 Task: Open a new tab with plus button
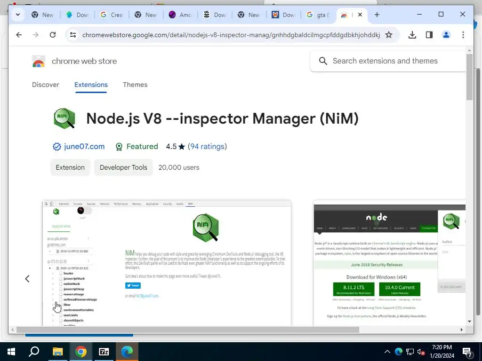tap(377, 15)
